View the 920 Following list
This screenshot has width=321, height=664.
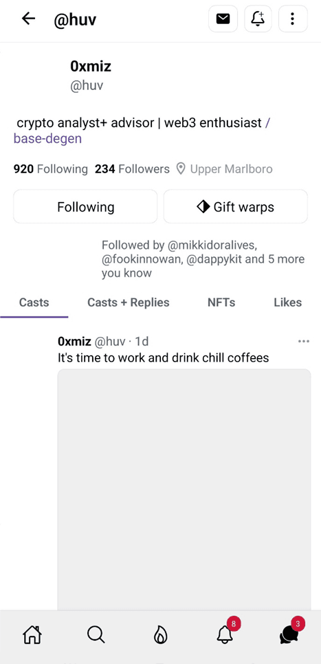click(x=50, y=169)
